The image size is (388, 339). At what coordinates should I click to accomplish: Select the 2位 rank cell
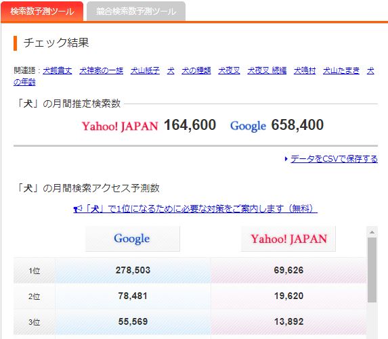pos(35,296)
